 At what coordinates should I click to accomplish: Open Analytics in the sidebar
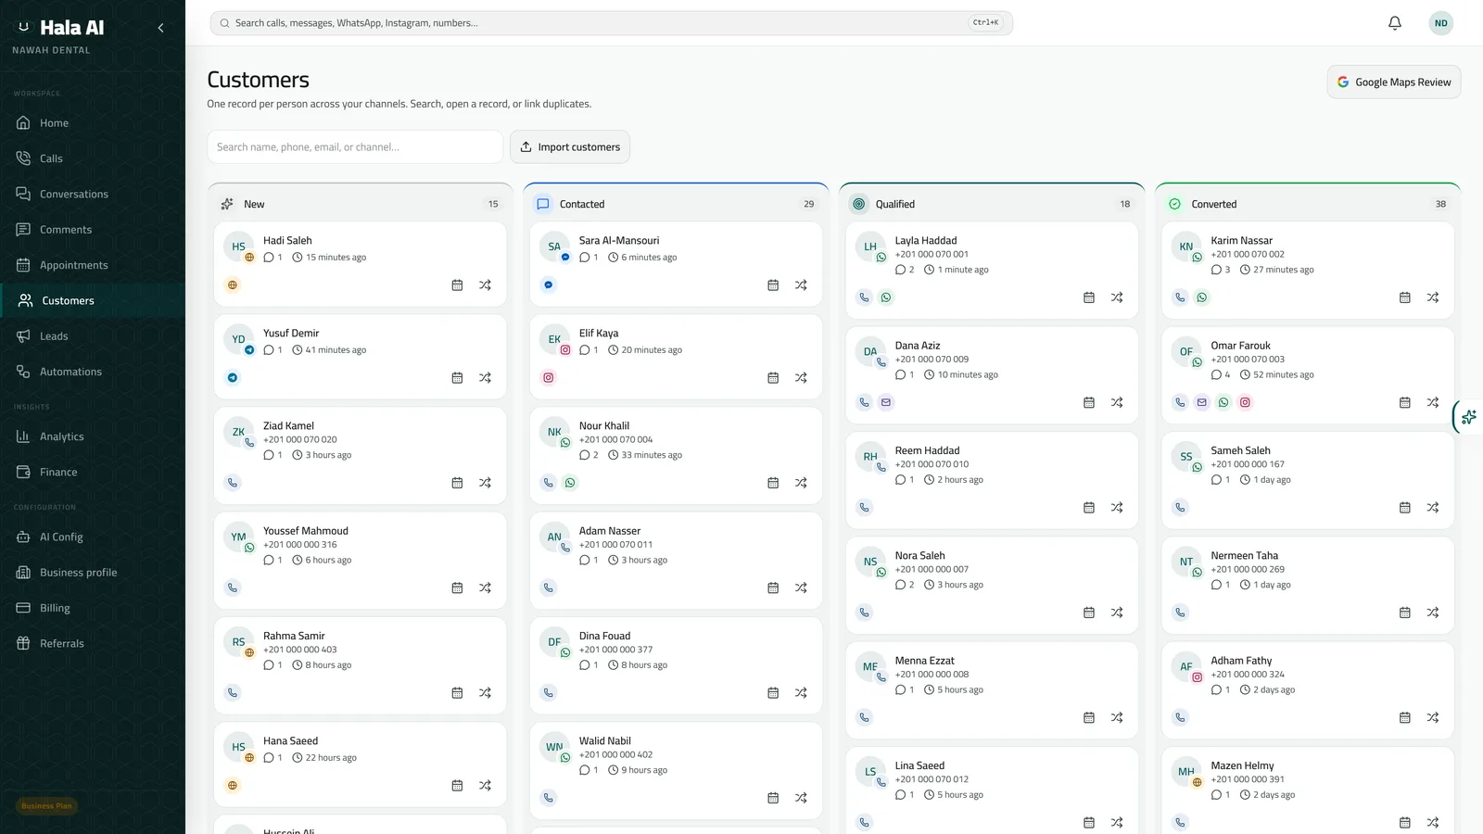(x=93, y=436)
